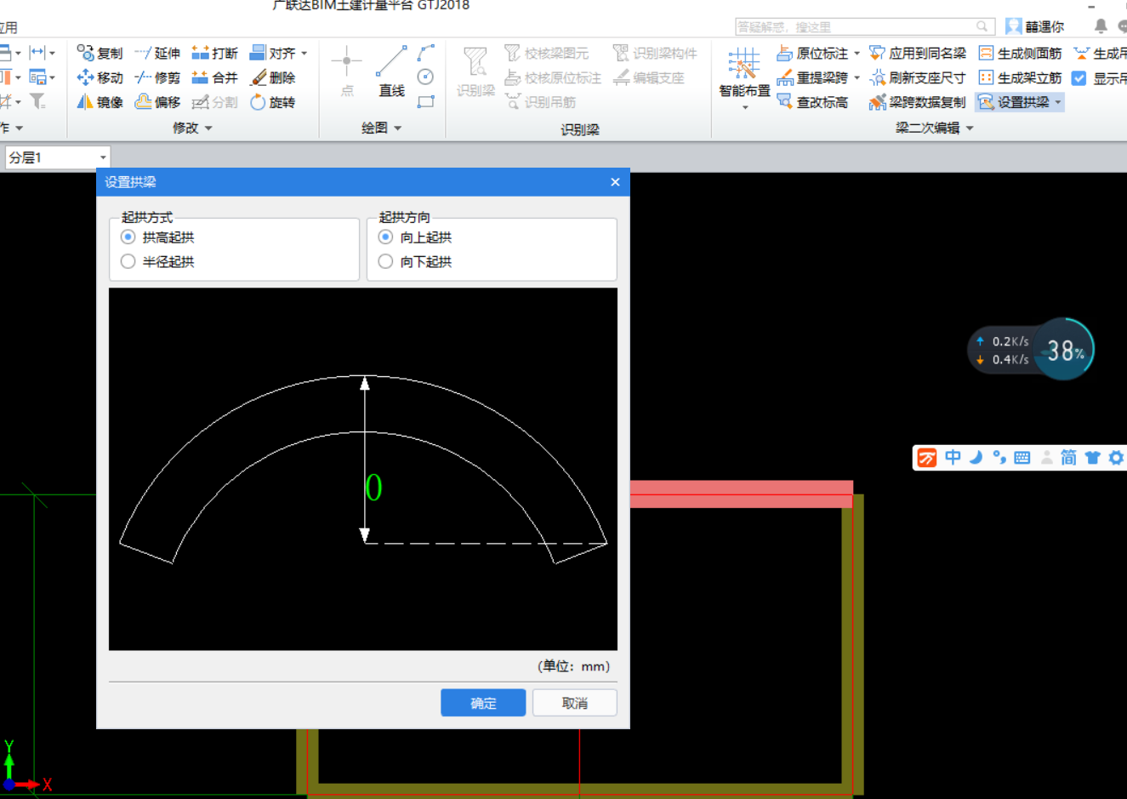Viewport: 1127px width, 799px height.
Task: Open the 重提梁跨 dropdown arrow
Action: 857,77
